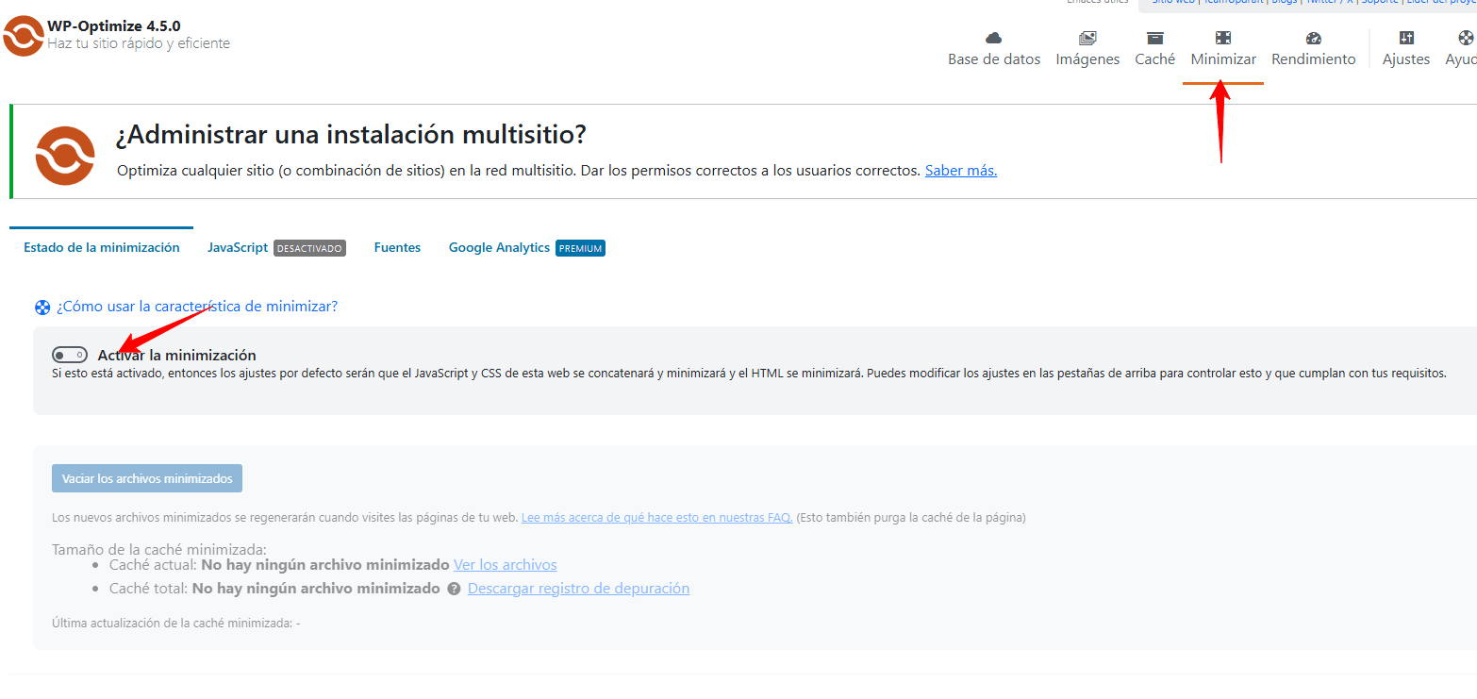1477x699 pixels.
Task: Select the Google Analytics premium tab
Action: pyautogui.click(x=499, y=248)
